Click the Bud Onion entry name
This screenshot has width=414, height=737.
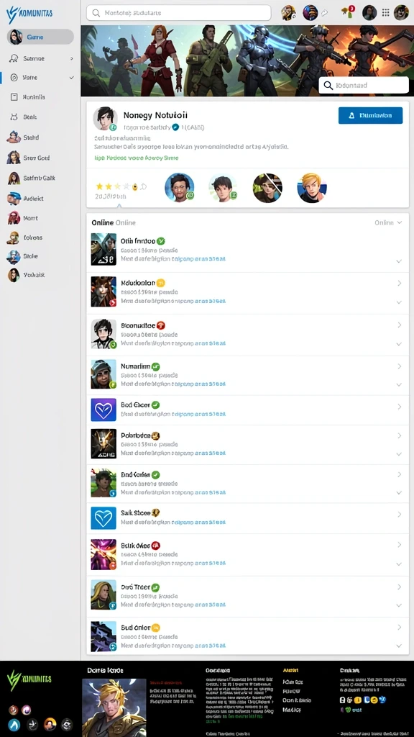(x=136, y=628)
